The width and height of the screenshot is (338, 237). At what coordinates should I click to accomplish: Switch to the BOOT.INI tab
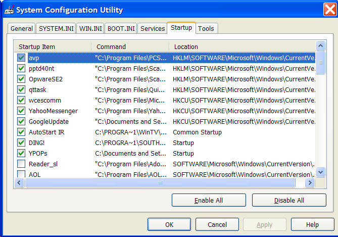pyautogui.click(x=121, y=28)
